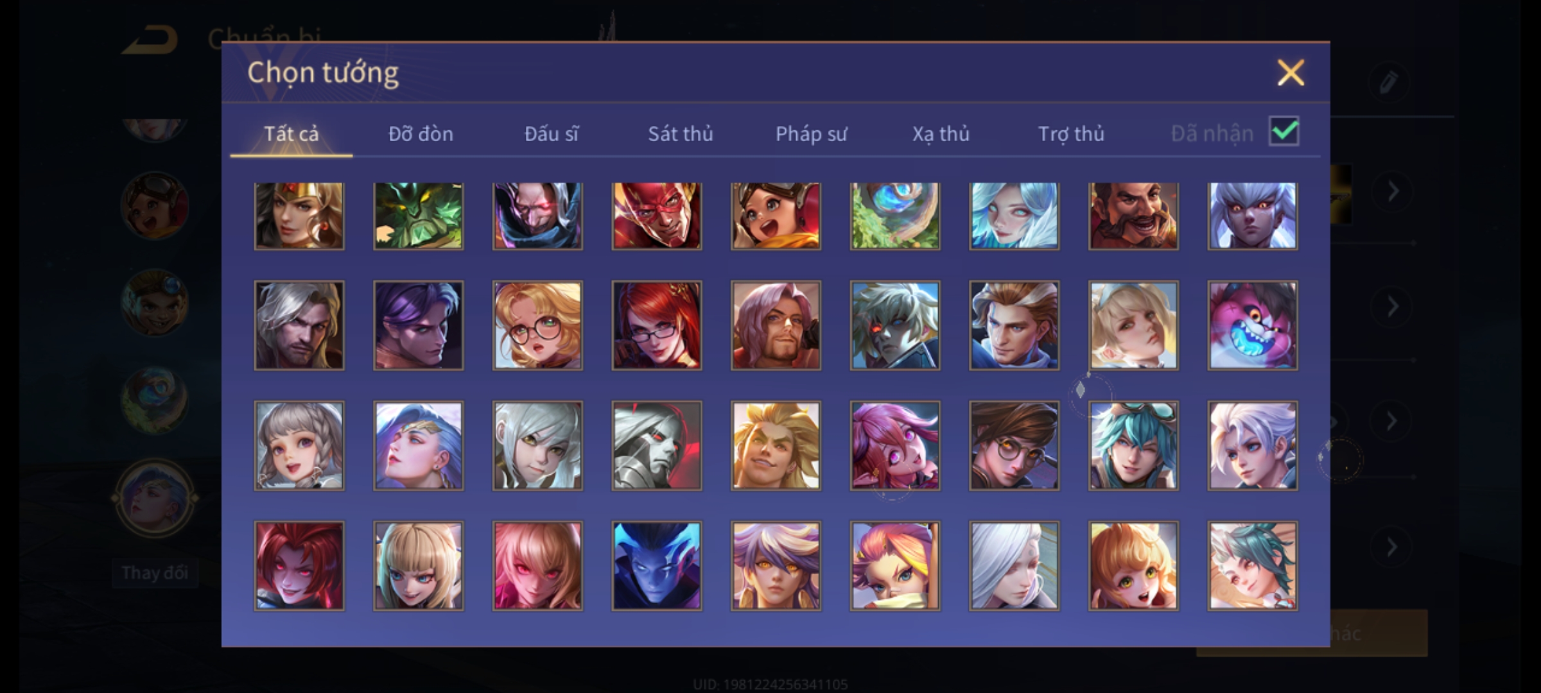Show the Xạ thủ hero category
Viewport: 1541px width, 693px height.
tap(941, 133)
